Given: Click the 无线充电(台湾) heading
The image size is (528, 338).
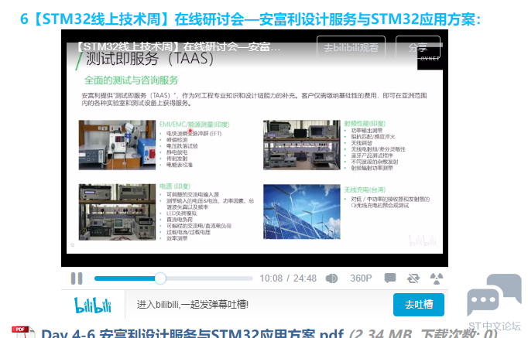Looking at the screenshot, I should pos(365,189).
